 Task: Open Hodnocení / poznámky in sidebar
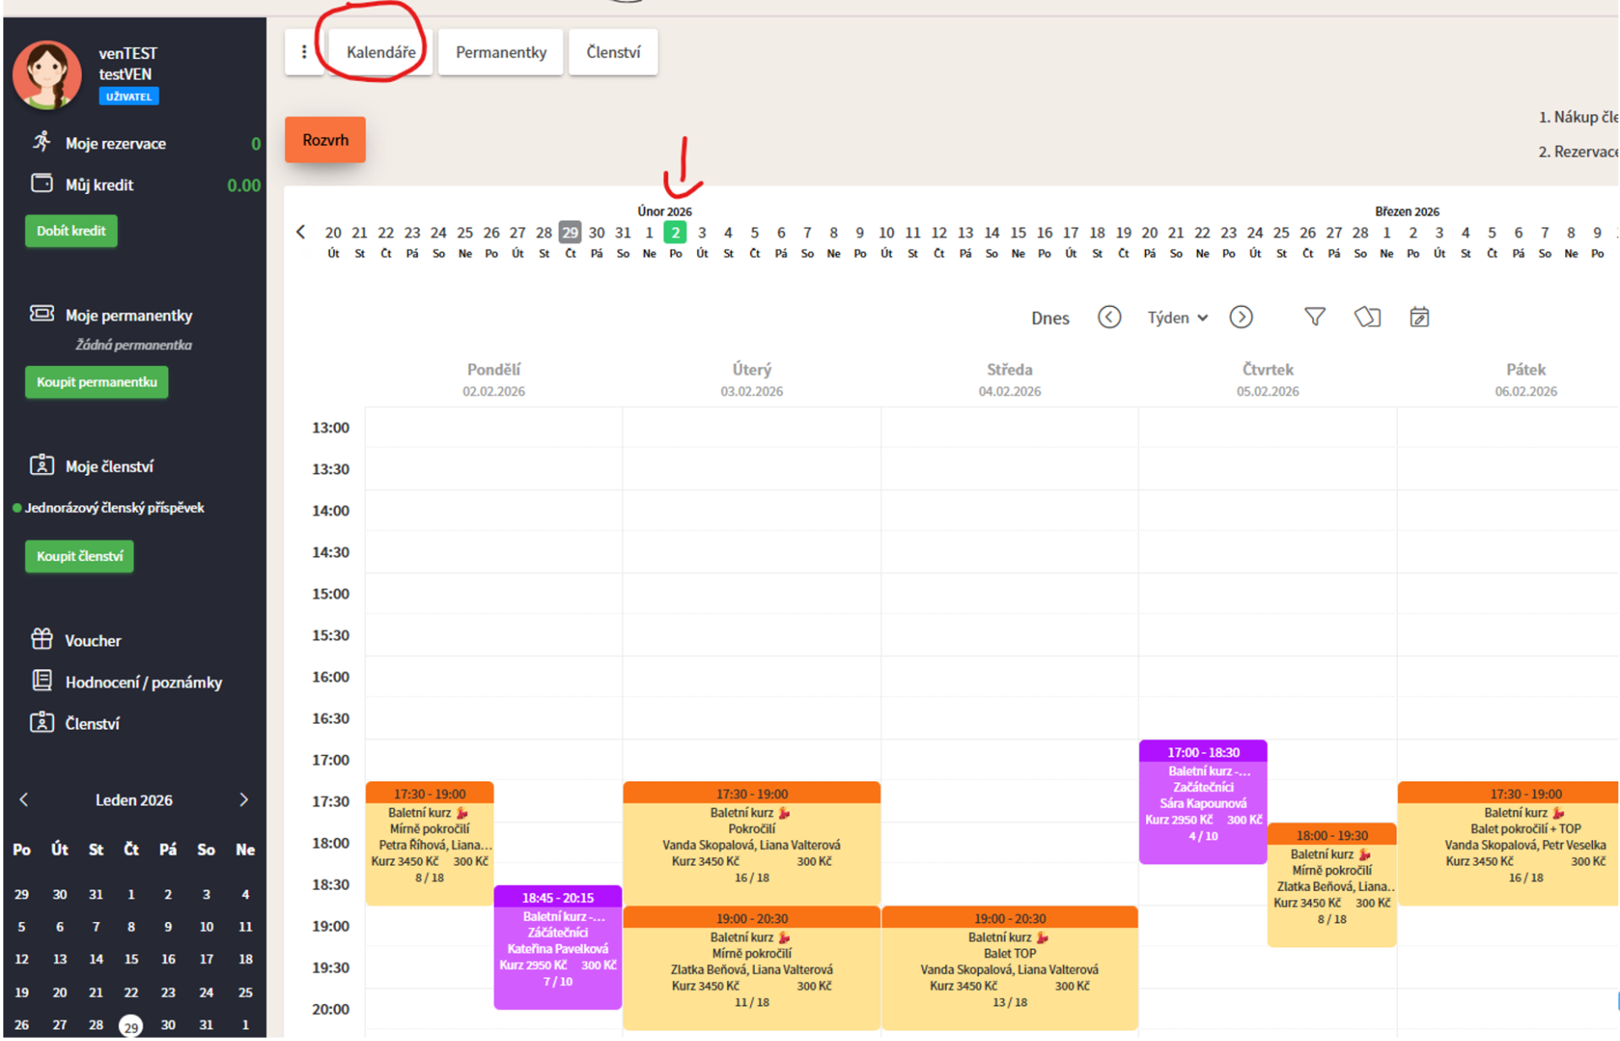coord(143,682)
